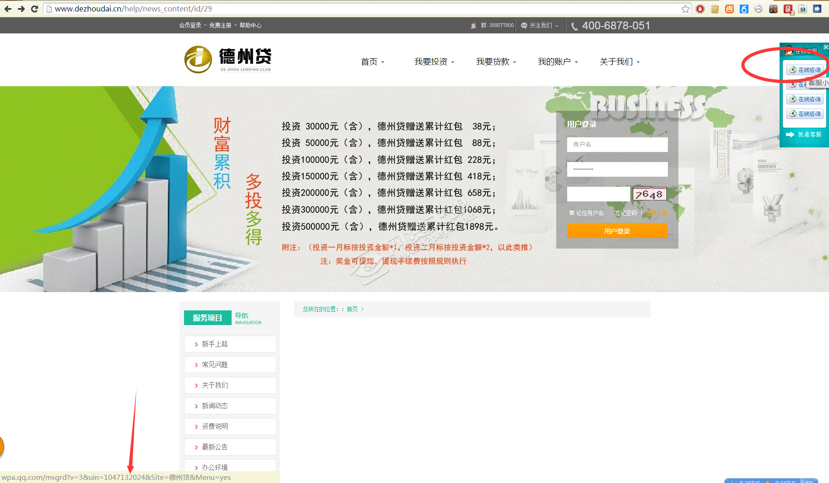Open the 帮助中心 link in the top bar
The image size is (829, 483).
coord(250,26)
